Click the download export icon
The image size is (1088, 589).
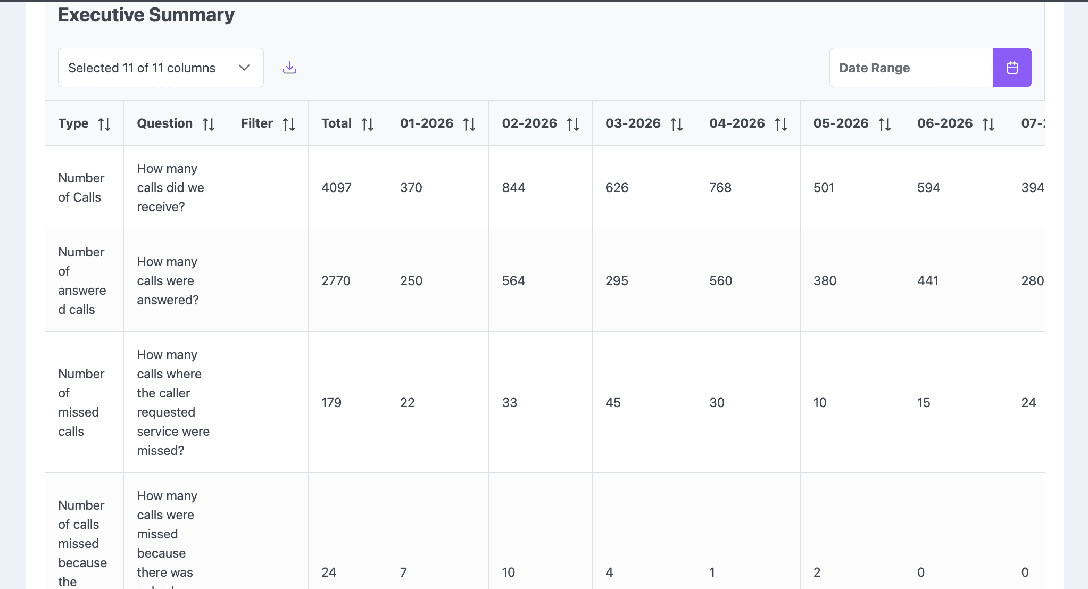[x=289, y=68]
